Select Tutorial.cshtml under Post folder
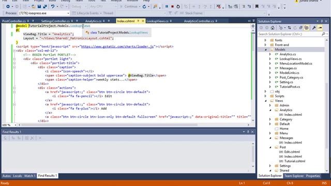 pos(295,161)
